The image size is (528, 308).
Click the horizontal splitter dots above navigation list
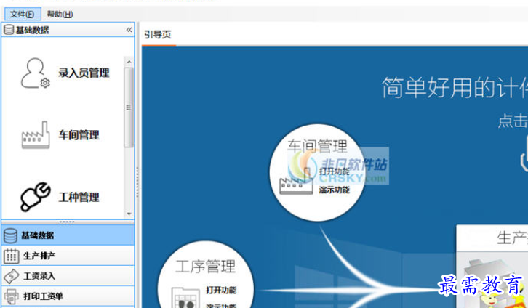[x=67, y=222]
